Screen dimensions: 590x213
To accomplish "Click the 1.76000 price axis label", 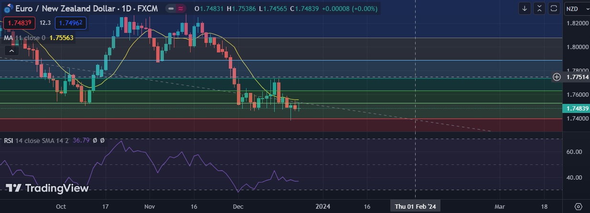I will coord(577,94).
